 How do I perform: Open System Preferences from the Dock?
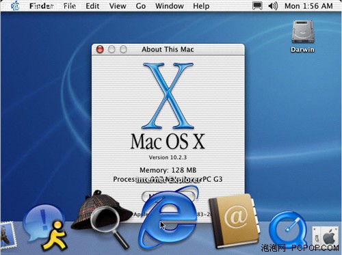coord(326,237)
